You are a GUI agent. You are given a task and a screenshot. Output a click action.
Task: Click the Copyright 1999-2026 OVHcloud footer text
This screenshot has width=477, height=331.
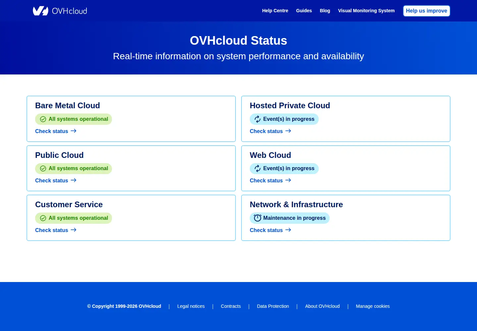tap(124, 306)
